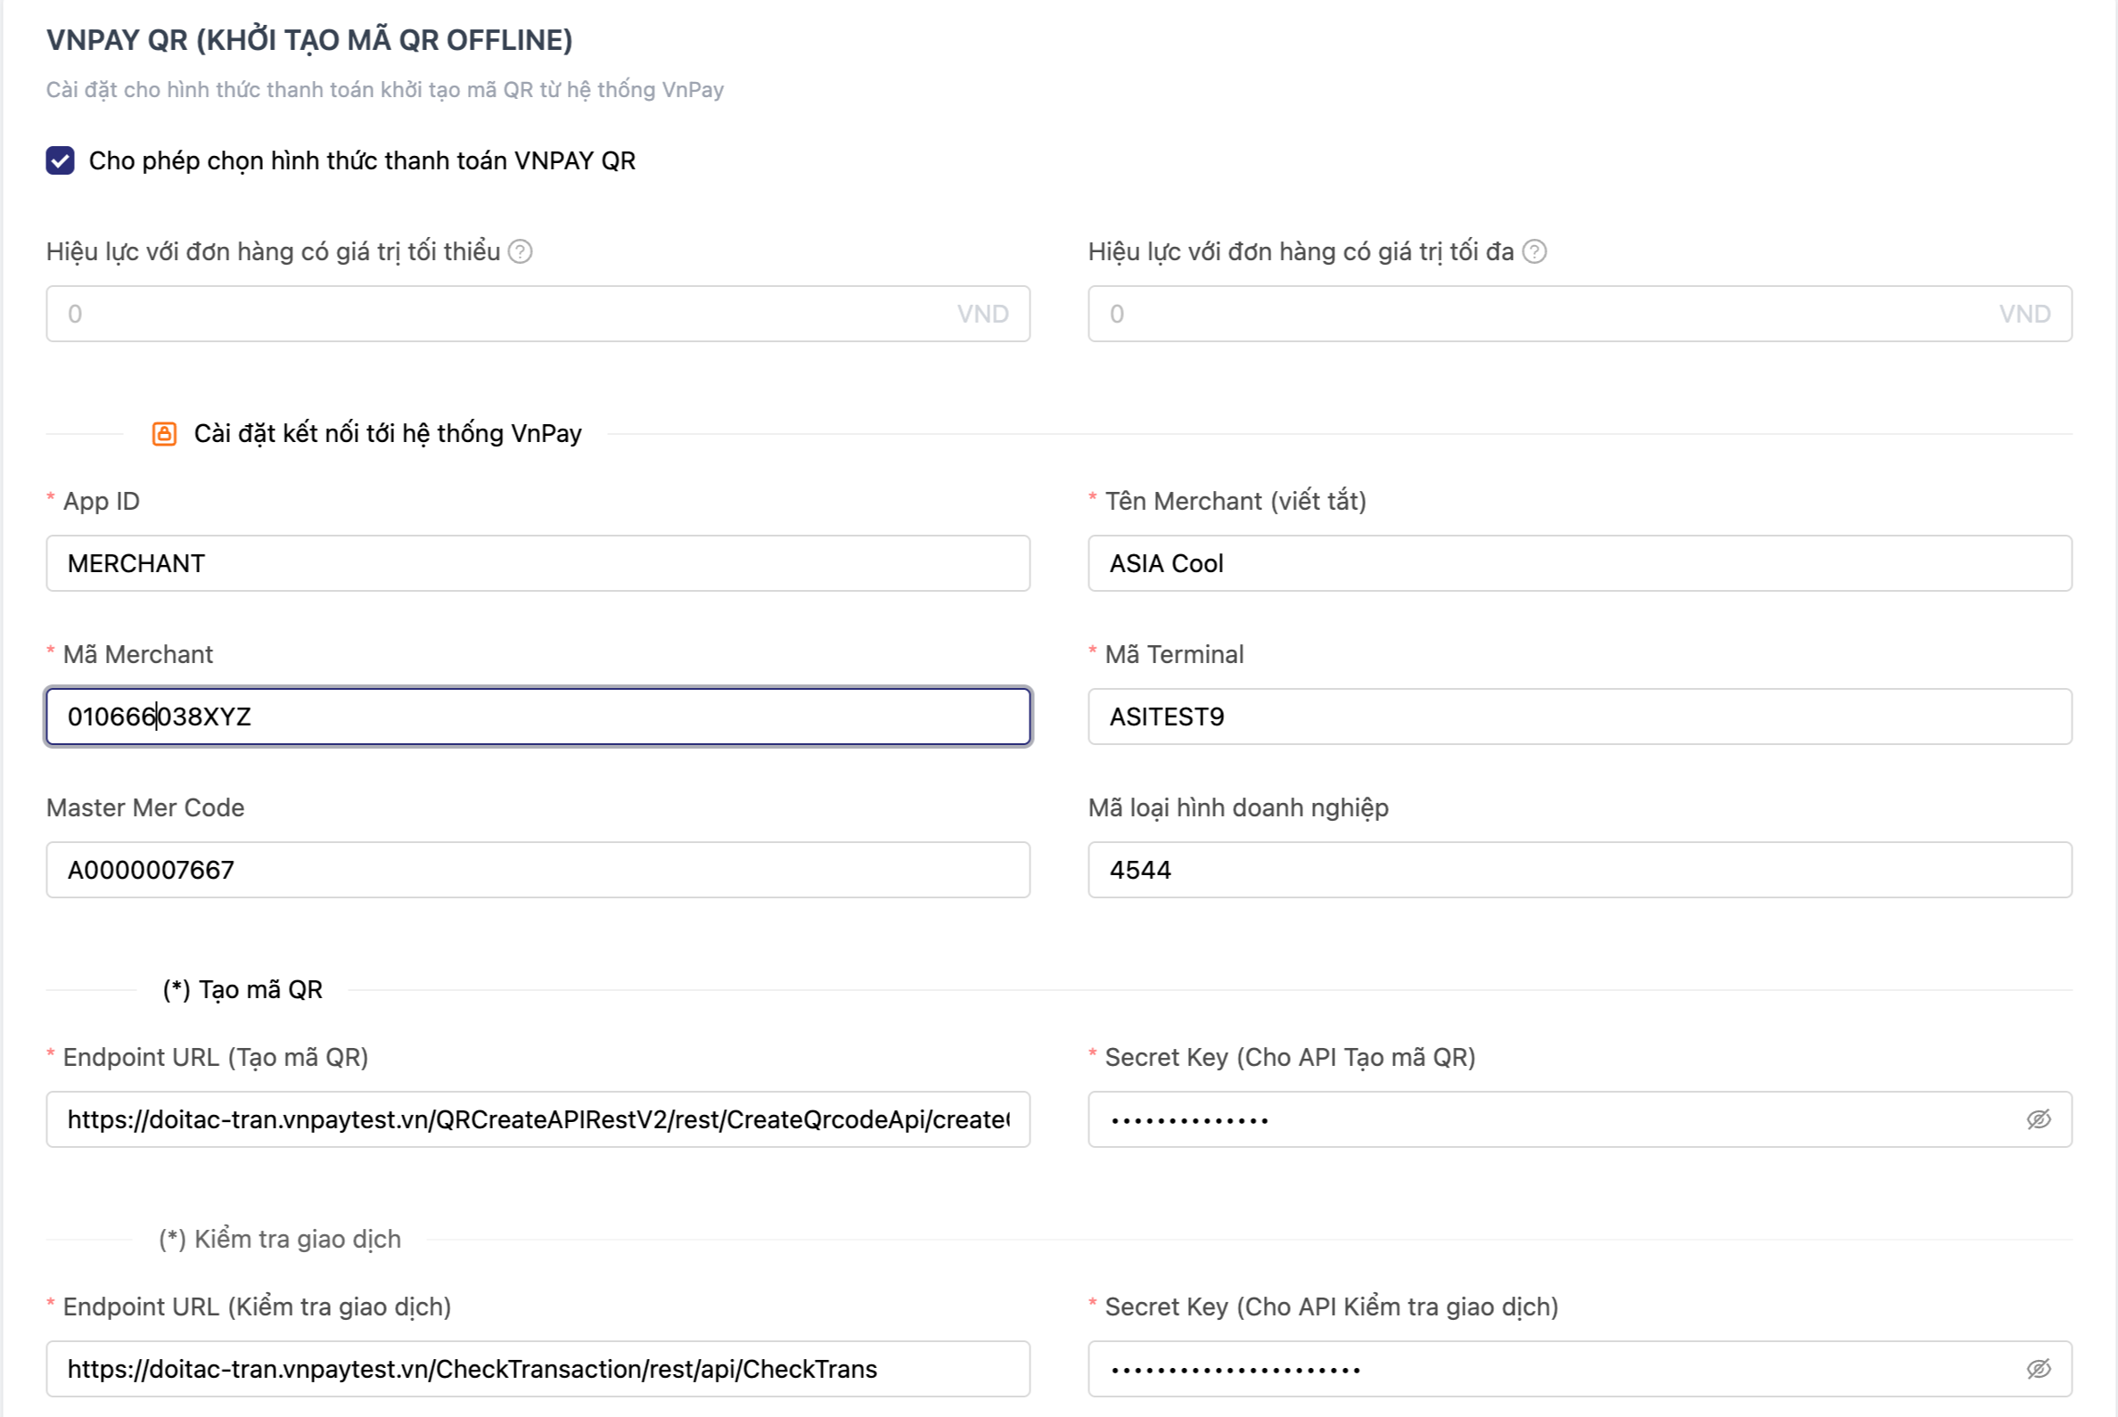Click the App ID field containing MERCHANT
Image resolution: width=2118 pixels, height=1417 pixels.
click(538, 563)
